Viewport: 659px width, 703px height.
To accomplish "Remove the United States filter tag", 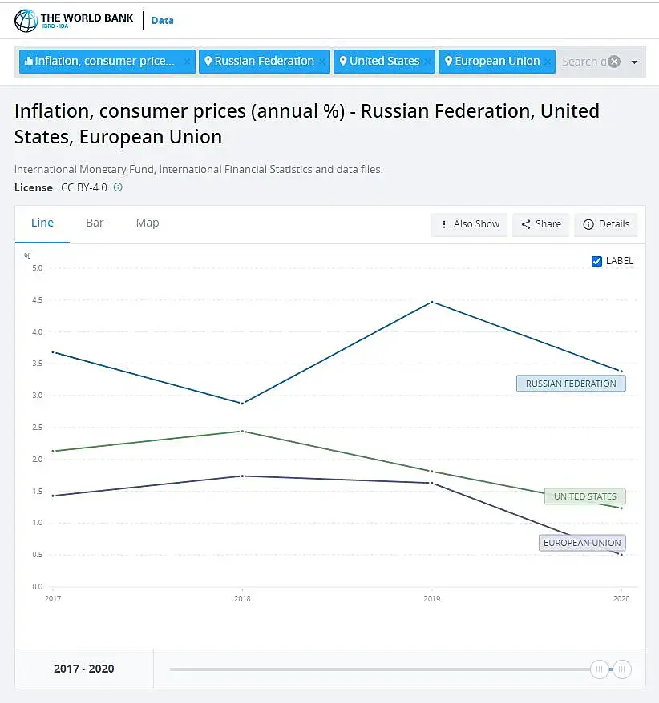I will point(428,62).
